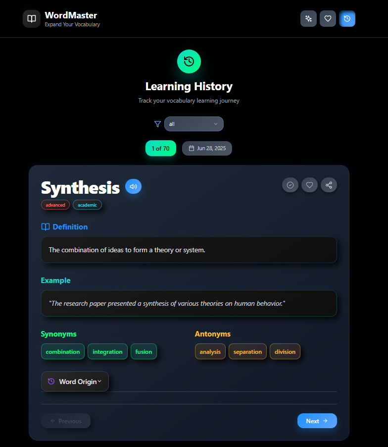Open the 'all' filter dropdown

pyautogui.click(x=194, y=124)
